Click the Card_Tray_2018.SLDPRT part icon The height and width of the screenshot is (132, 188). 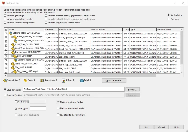click(13, 45)
